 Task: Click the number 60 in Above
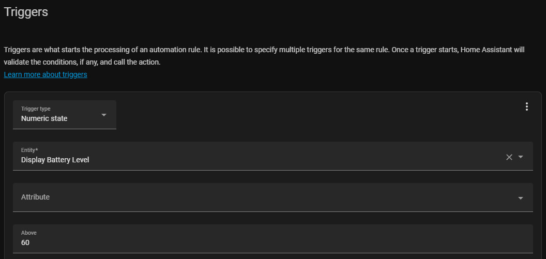click(x=25, y=242)
